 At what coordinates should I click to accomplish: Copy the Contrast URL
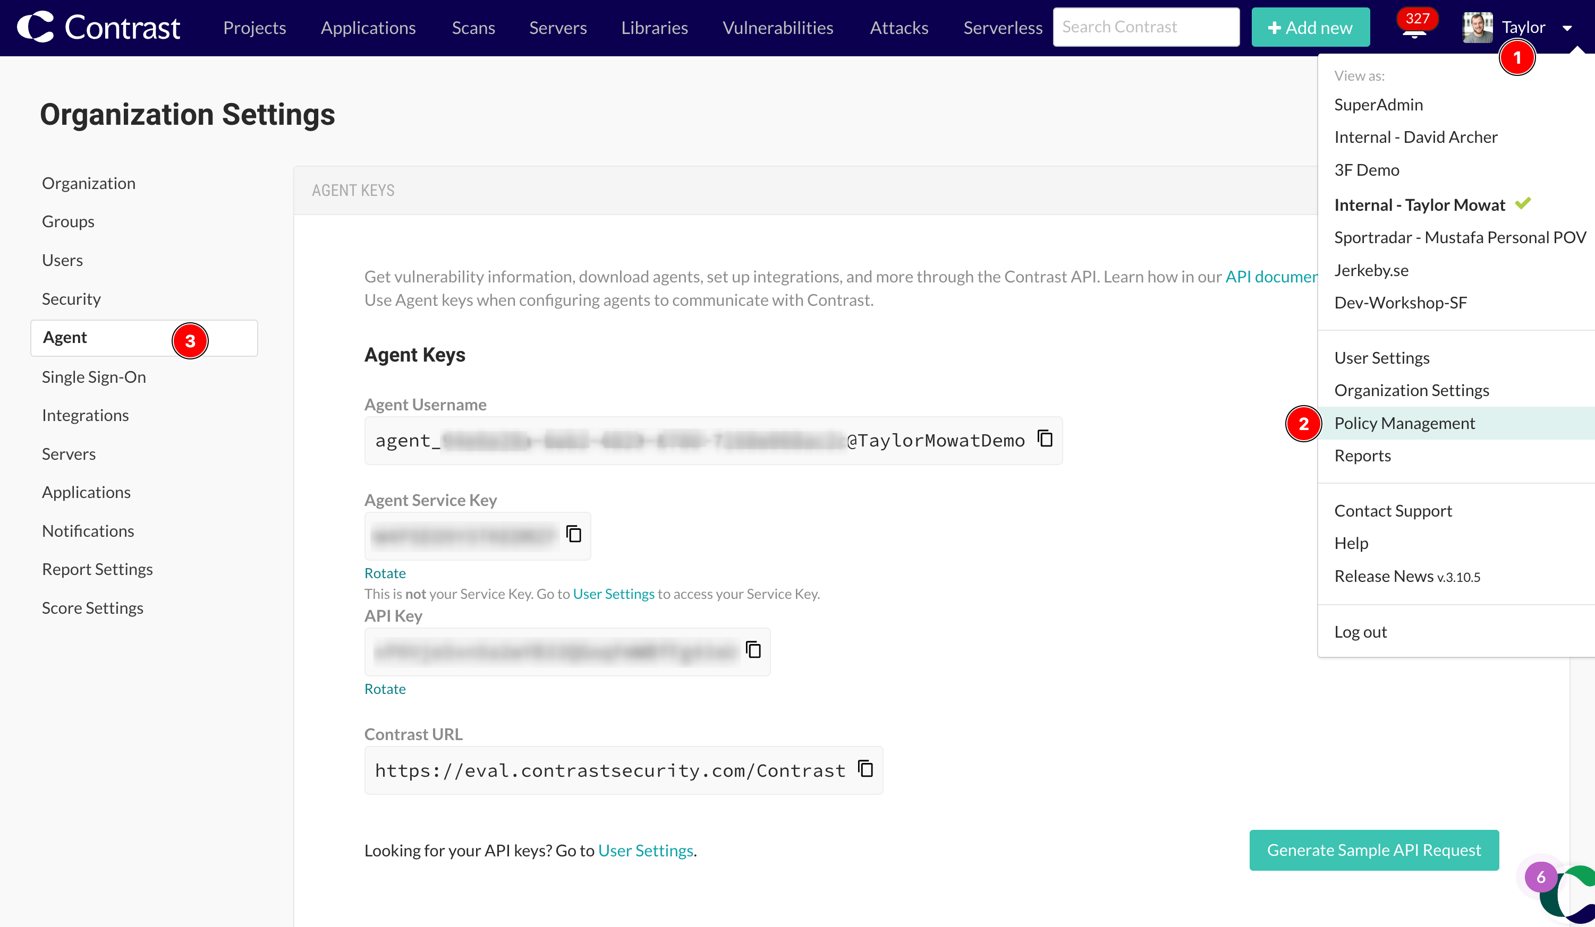(865, 769)
